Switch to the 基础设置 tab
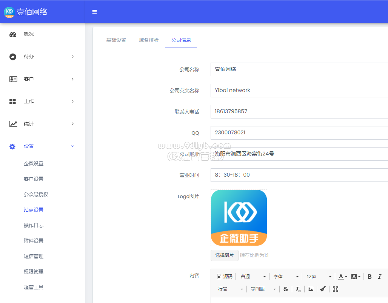 point(116,40)
